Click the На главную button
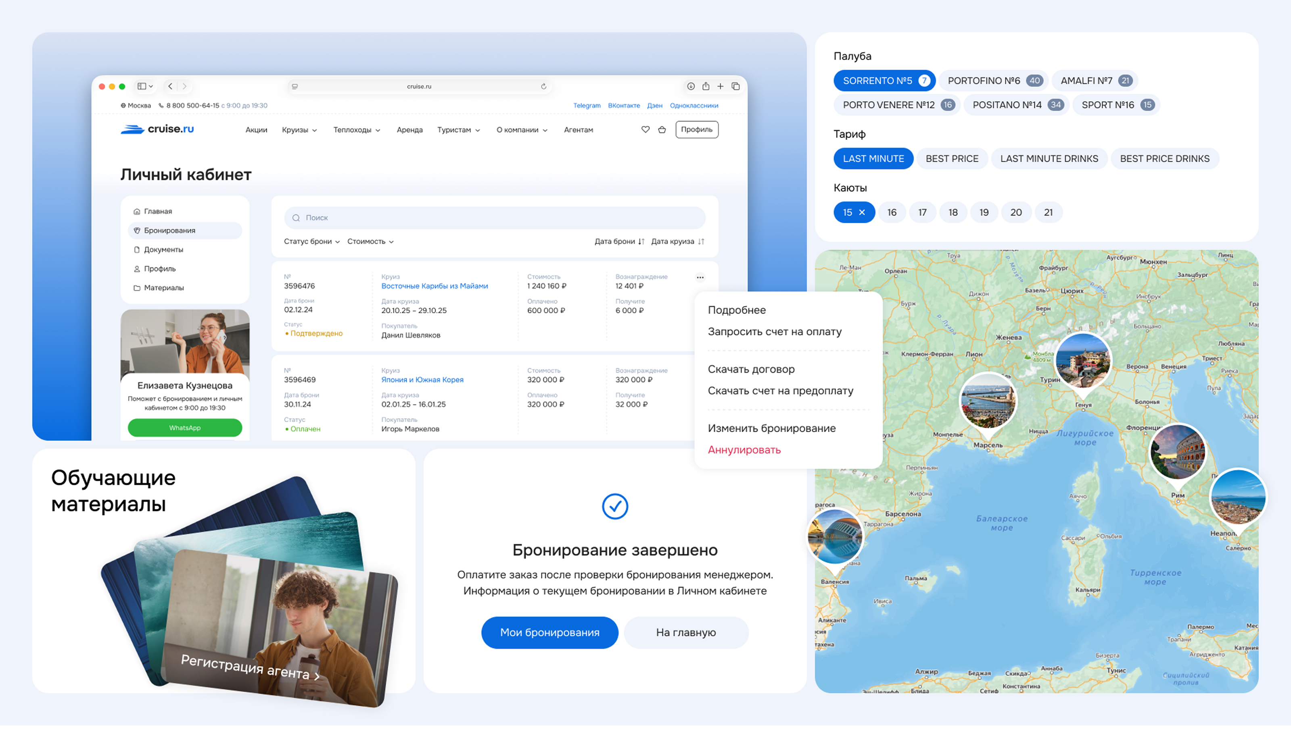Image resolution: width=1291 pixels, height=748 pixels. tap(686, 632)
